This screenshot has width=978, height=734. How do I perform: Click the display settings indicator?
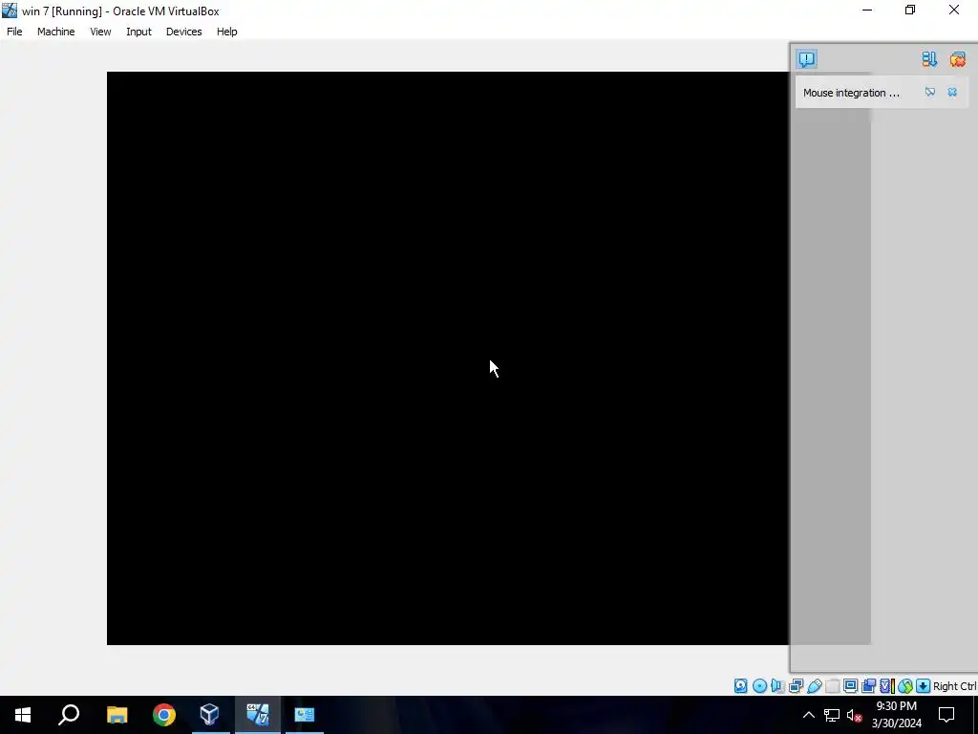pyautogui.click(x=850, y=686)
